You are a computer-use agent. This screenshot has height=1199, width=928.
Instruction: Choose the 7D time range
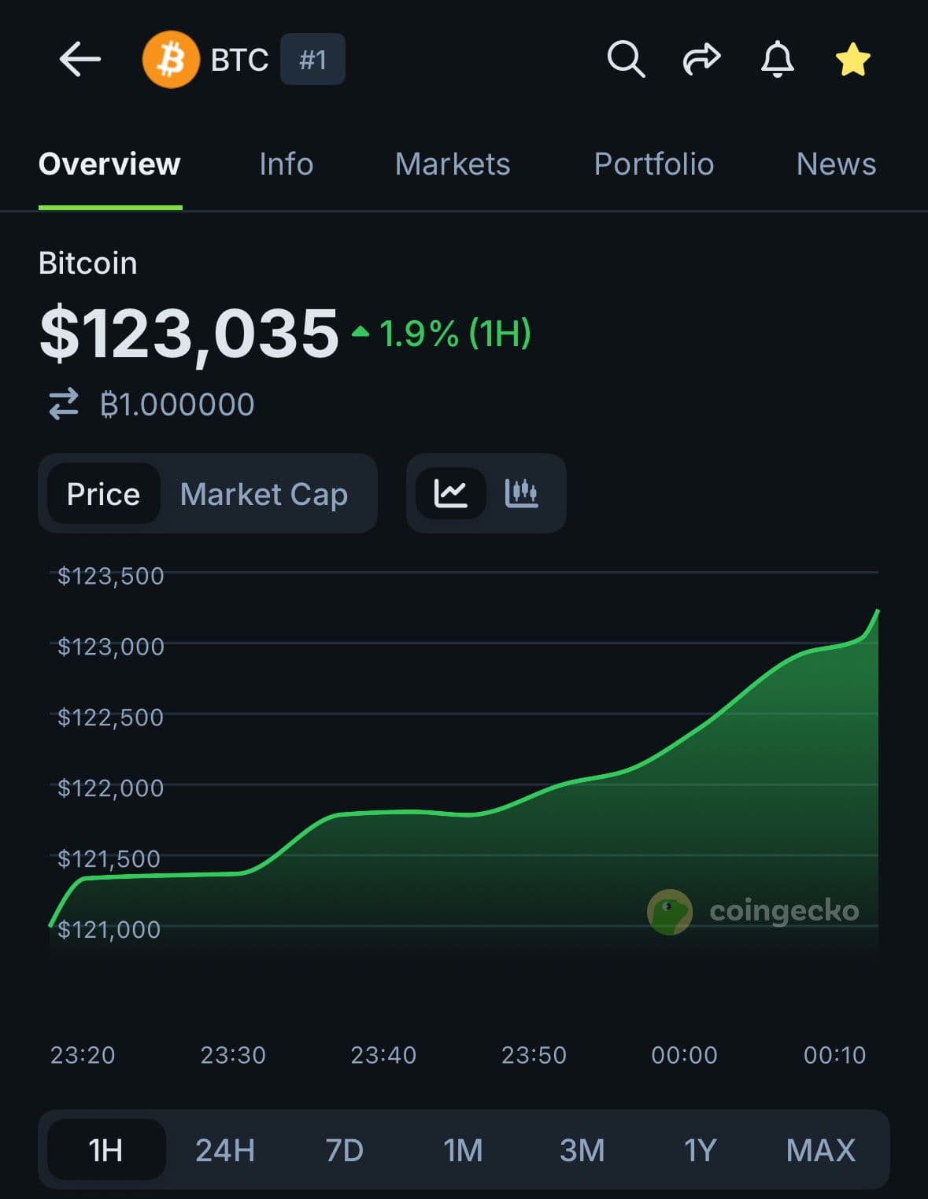pos(345,1150)
